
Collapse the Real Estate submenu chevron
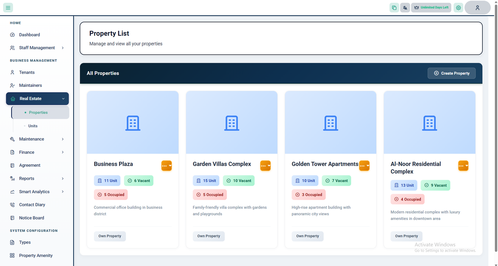[63, 99]
